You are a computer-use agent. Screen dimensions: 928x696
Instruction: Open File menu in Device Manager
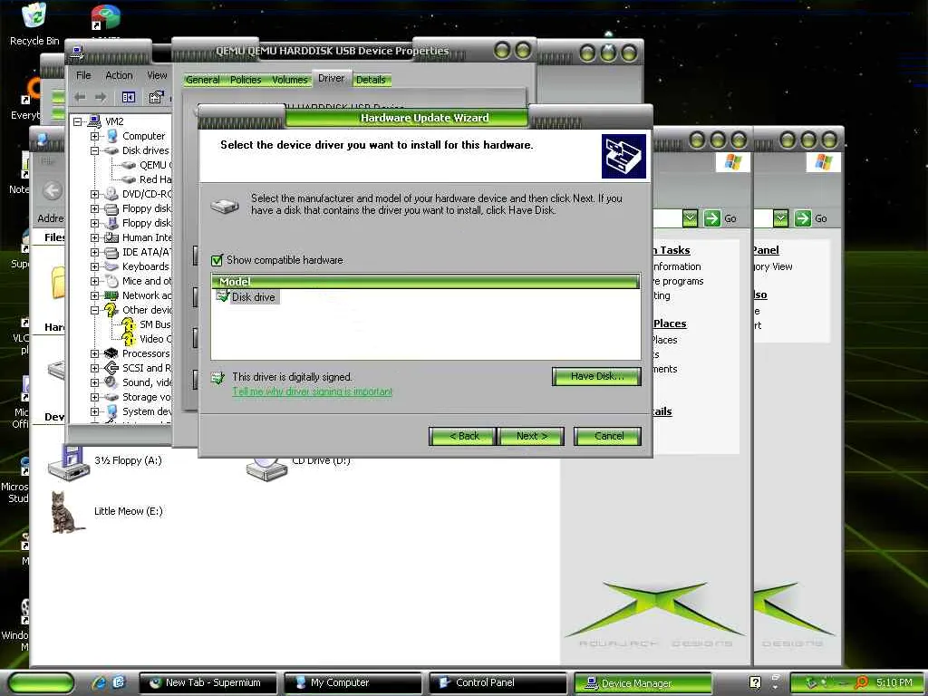(83, 75)
